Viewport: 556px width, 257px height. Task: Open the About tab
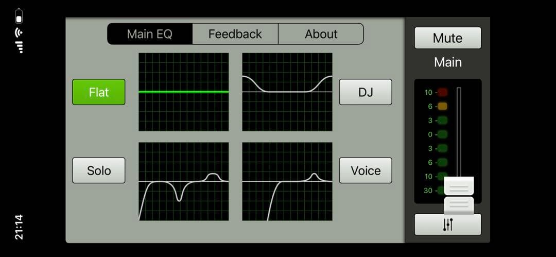321,34
